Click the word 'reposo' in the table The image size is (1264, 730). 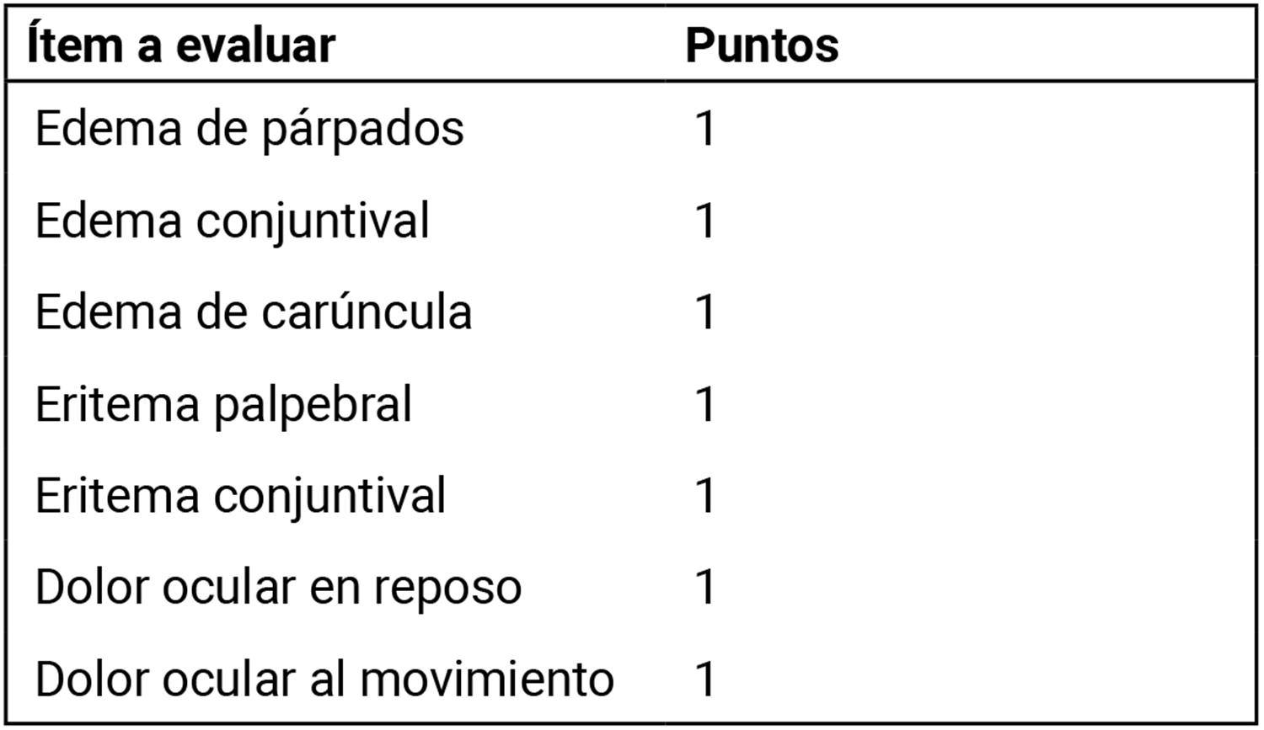pyautogui.click(x=447, y=589)
